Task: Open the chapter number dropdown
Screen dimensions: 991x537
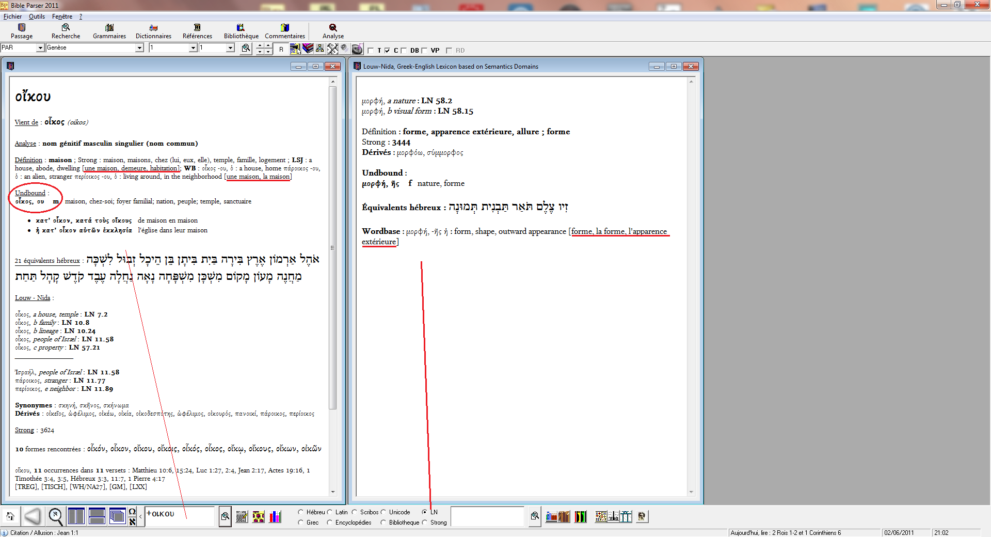Action: click(193, 48)
